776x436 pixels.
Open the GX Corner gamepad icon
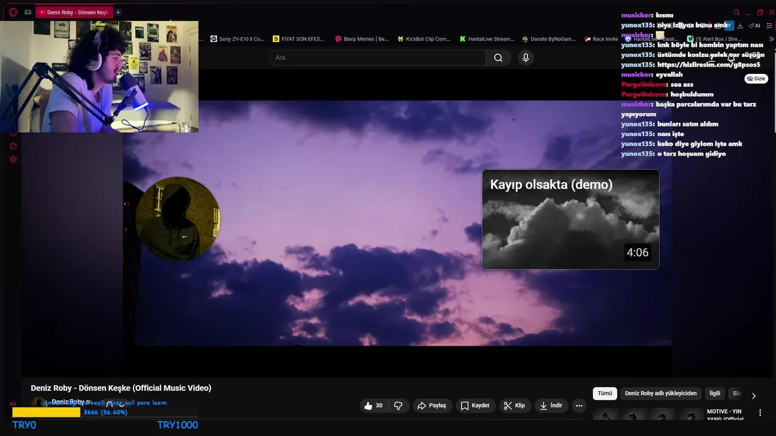(x=28, y=12)
